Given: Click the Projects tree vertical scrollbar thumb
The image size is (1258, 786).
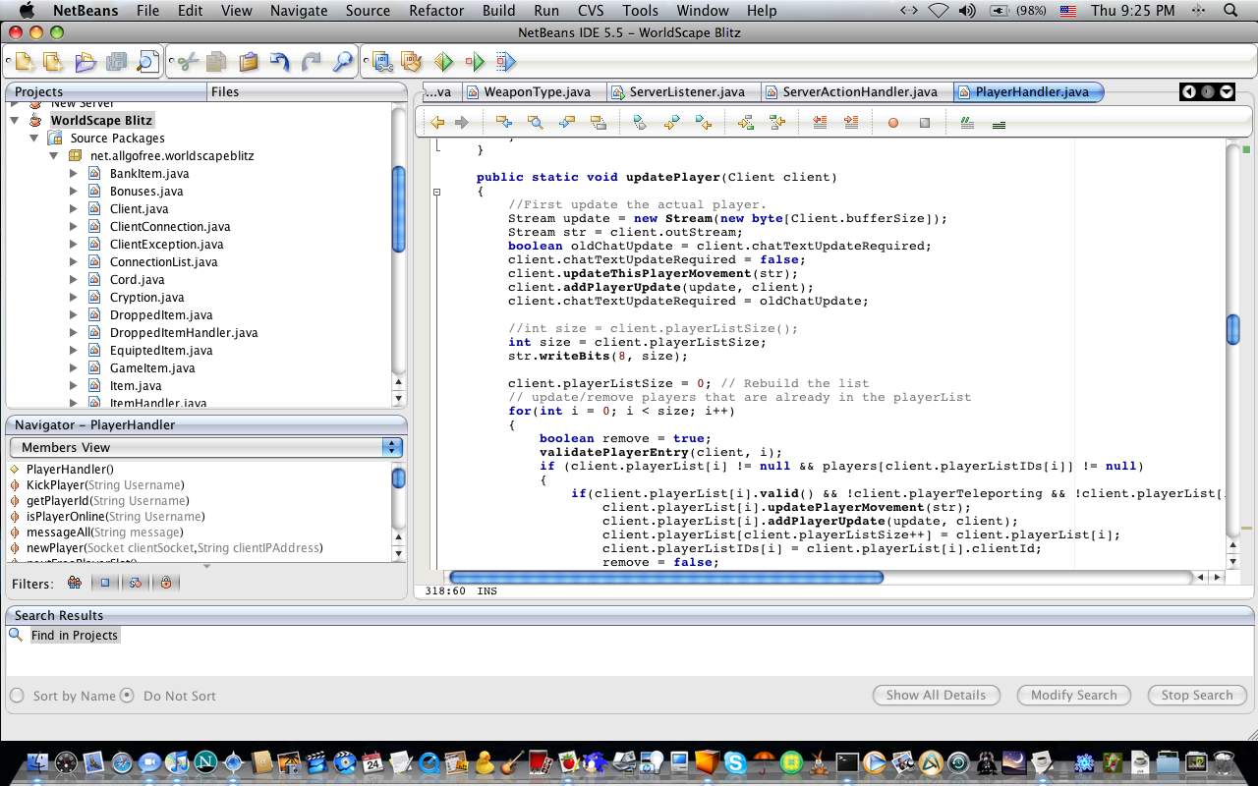Looking at the screenshot, I should tap(399, 209).
